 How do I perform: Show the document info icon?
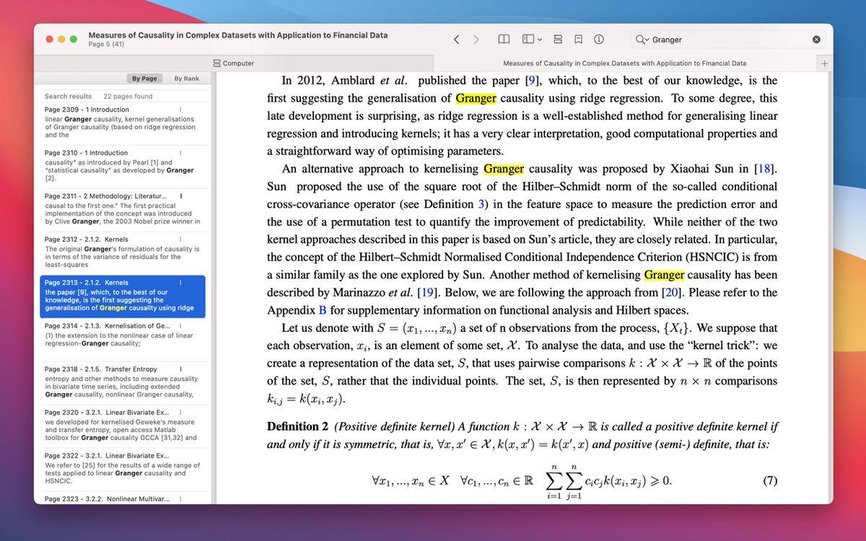599,40
